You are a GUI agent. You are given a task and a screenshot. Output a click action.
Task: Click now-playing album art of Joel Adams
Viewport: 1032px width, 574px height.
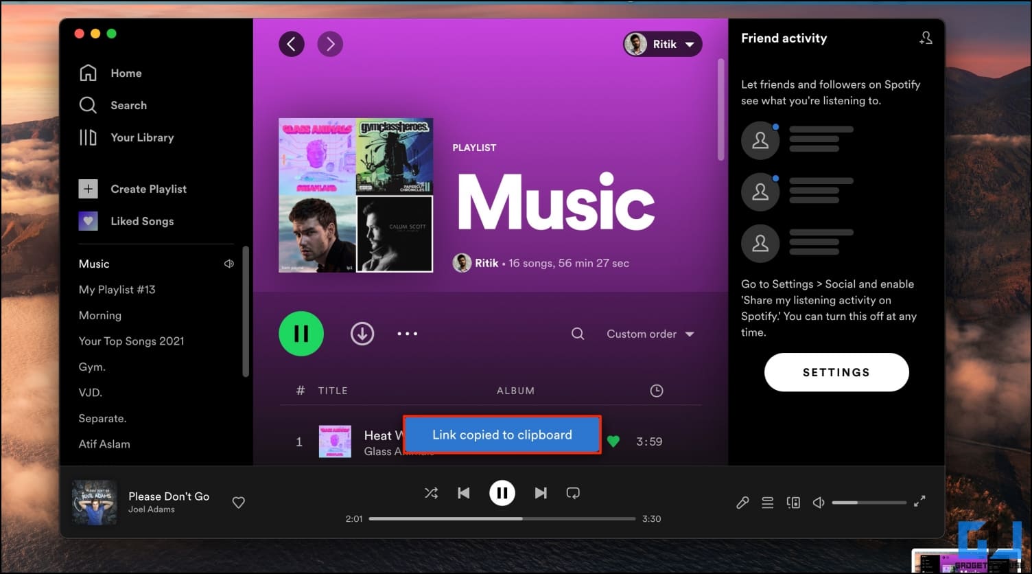(95, 502)
